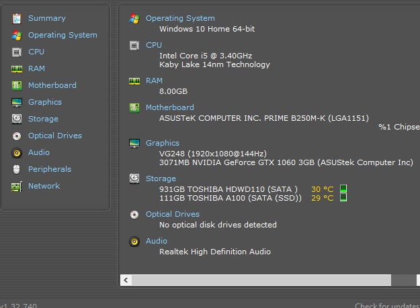420x308 pixels.
Task: Click the horizontal scrollbar left arrow
Action: pyautogui.click(x=126, y=280)
